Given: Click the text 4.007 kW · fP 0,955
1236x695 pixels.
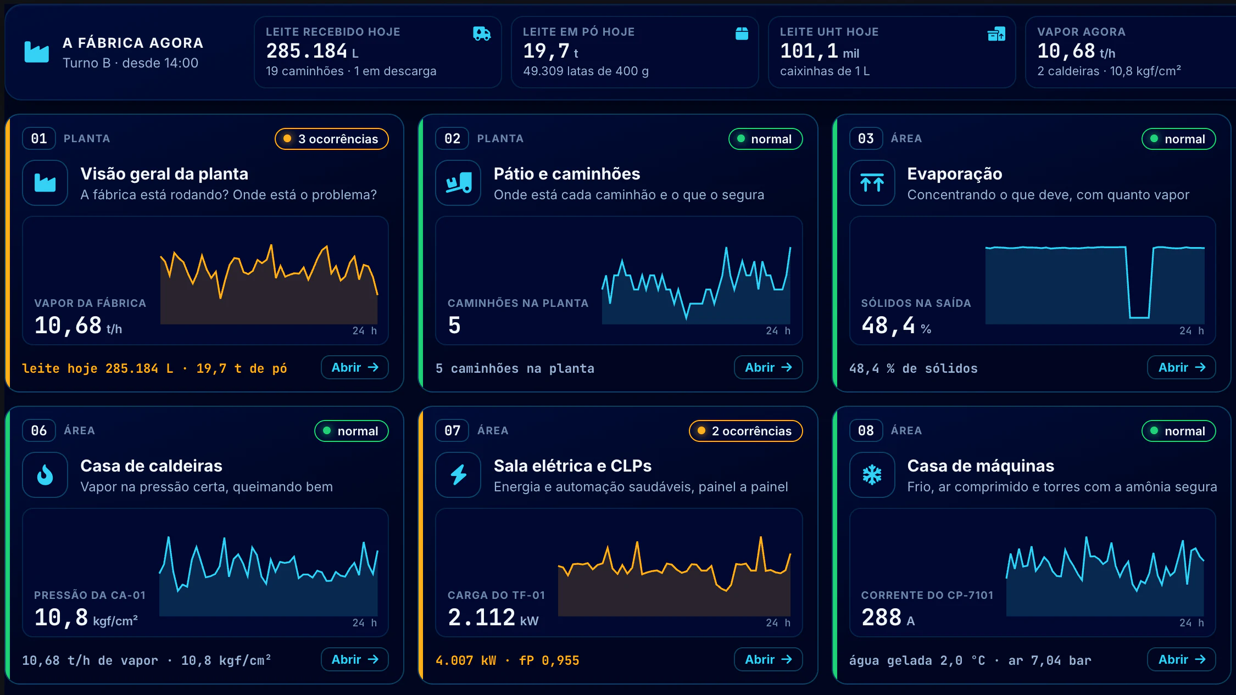Looking at the screenshot, I should 508,660.
